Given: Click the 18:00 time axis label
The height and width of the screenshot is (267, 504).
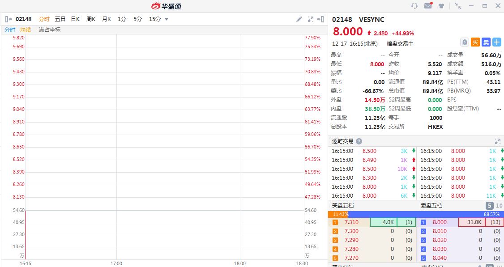Looking at the screenshot, I should pos(240,263).
